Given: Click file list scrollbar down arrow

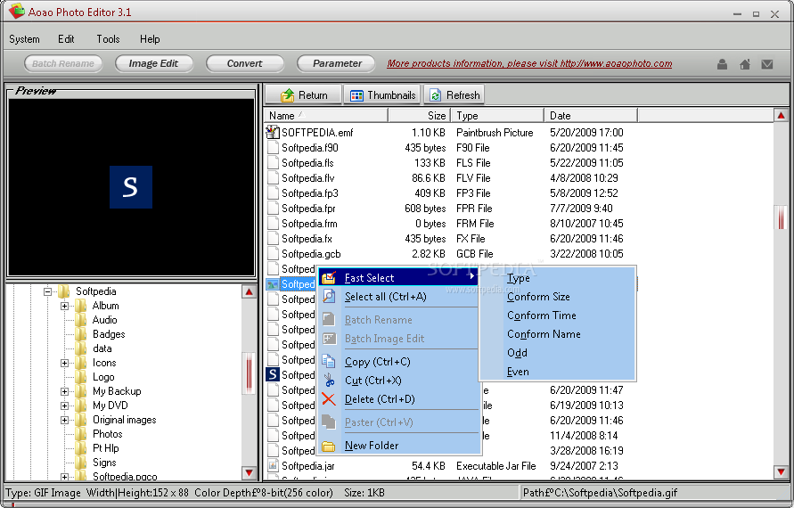Looking at the screenshot, I should coord(781,472).
